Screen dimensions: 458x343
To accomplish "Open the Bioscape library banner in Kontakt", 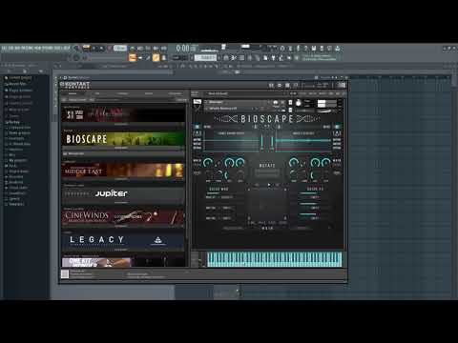I will 123,139.
